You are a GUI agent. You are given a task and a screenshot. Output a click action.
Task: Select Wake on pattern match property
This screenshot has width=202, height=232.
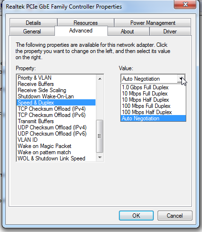[56, 152]
